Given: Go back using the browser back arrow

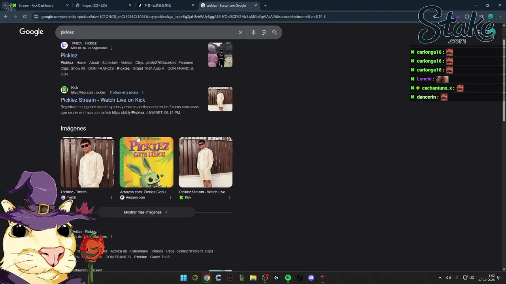Looking at the screenshot, I should click(6, 17).
